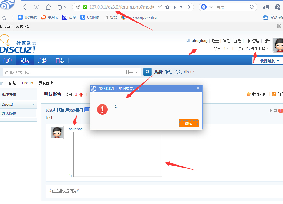Click 默认版块 in the breadcrumb

(46, 83)
